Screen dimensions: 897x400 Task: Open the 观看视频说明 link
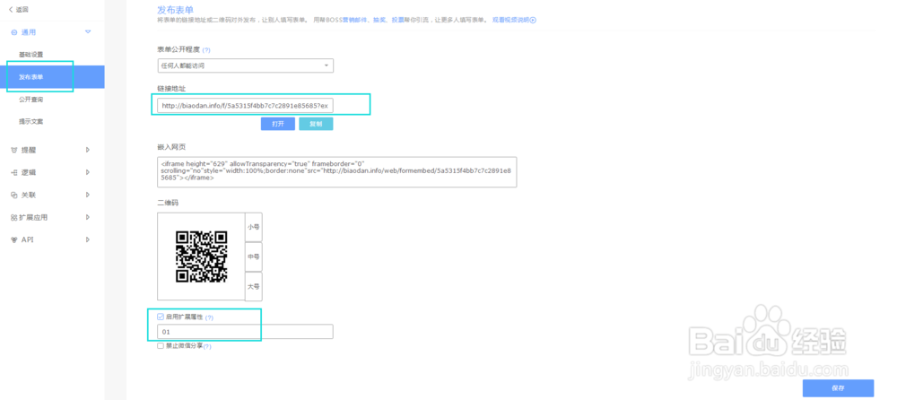click(510, 20)
